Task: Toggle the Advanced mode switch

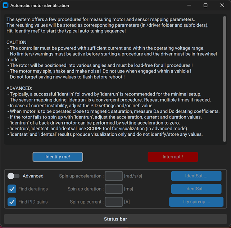Action: 14,176
